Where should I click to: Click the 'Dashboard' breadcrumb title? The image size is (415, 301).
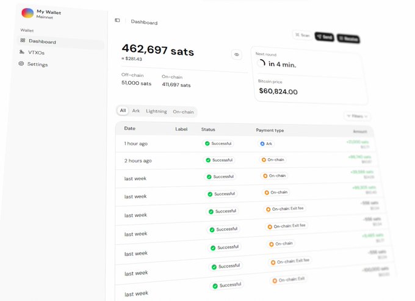tap(144, 22)
